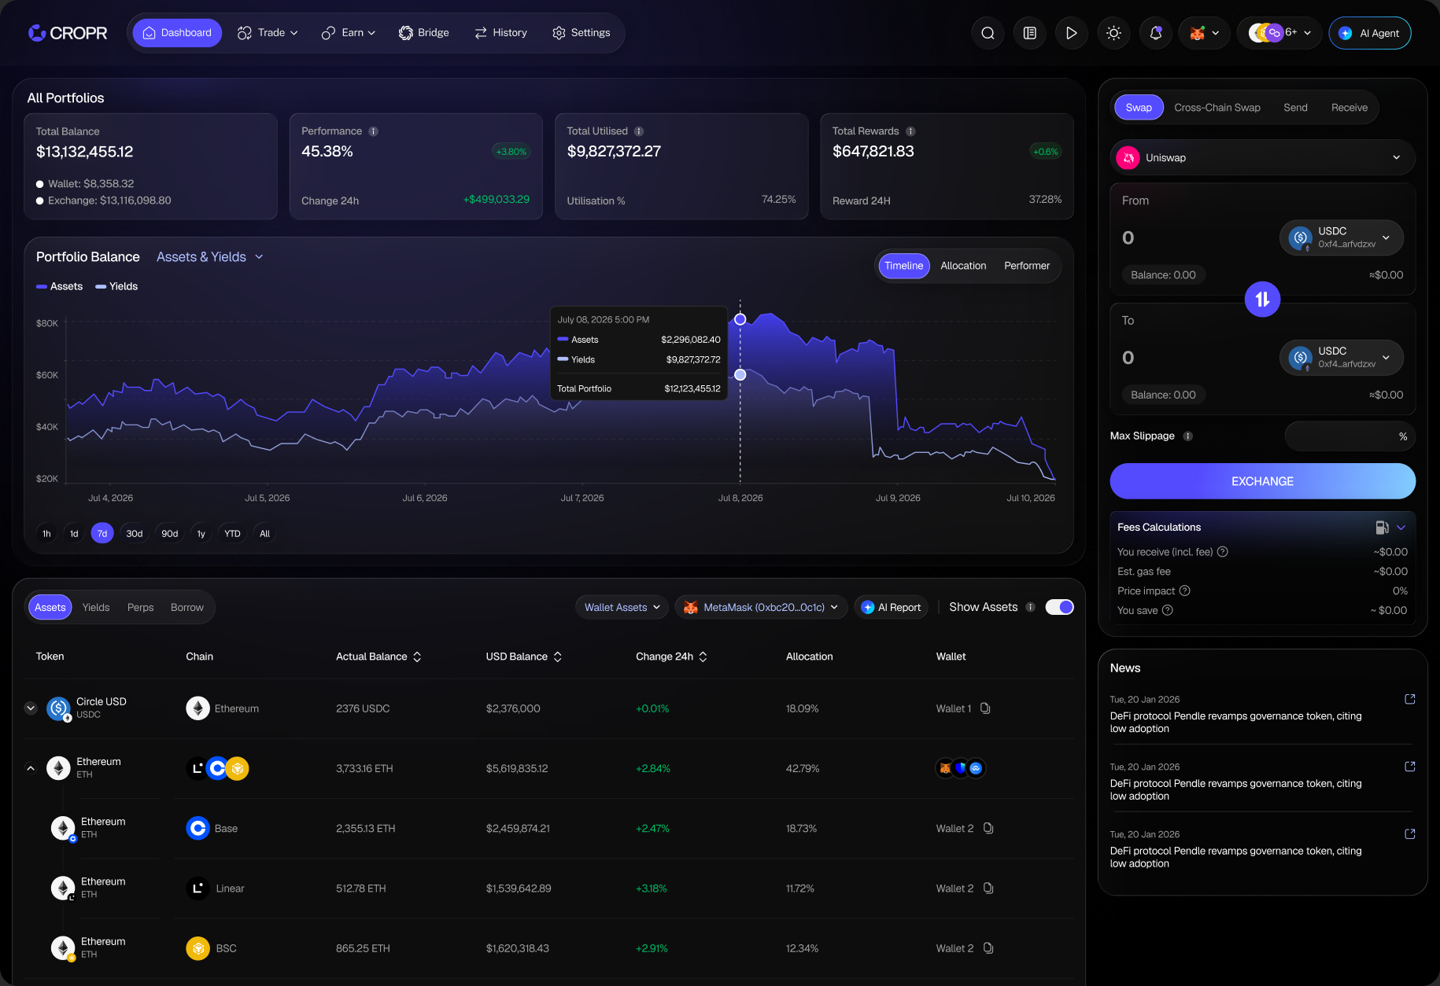Switch chart view to Allocation
The height and width of the screenshot is (986, 1440).
963,266
